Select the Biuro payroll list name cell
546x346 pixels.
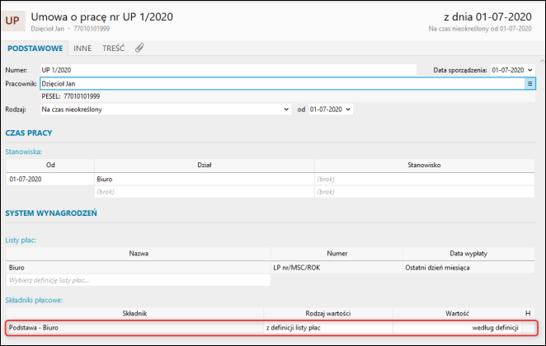tap(139, 268)
